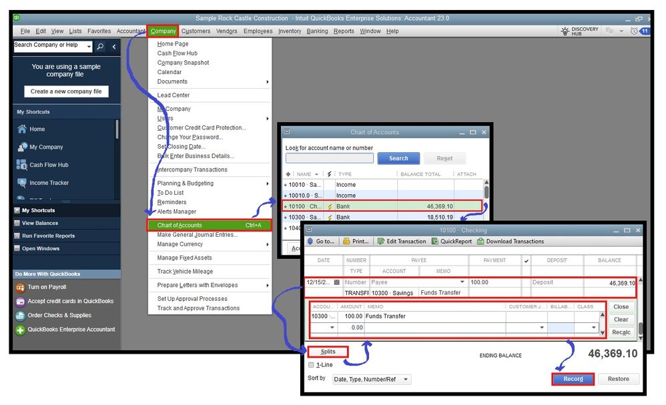Click the cleared checkmark column header
Screen dimensions: 666x405
coord(527,261)
